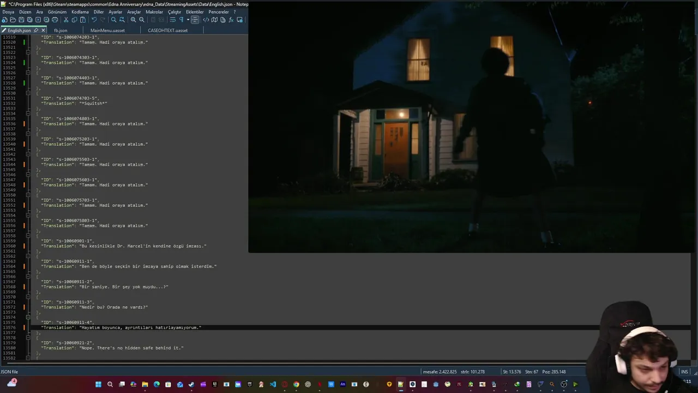Open Steam from the taskbar
The image size is (698, 393).
click(191, 384)
